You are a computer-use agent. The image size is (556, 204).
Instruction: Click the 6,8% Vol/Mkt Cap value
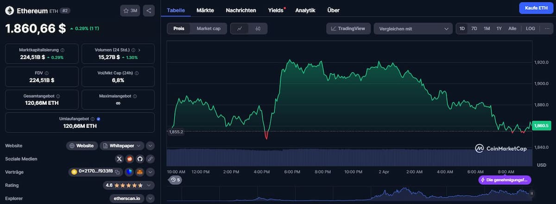point(118,80)
